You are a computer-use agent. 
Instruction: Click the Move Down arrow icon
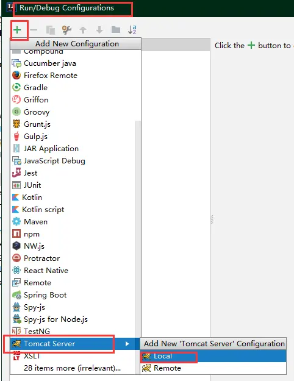pos(99,30)
